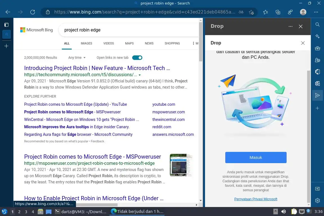Go back to the previous page

point(8,12)
